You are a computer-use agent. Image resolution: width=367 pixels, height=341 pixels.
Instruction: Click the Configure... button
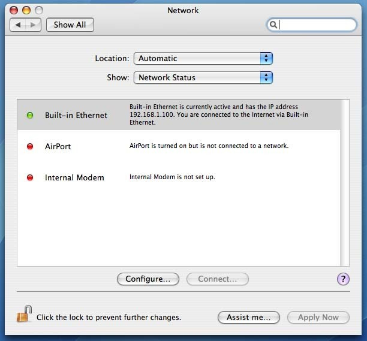(x=148, y=279)
